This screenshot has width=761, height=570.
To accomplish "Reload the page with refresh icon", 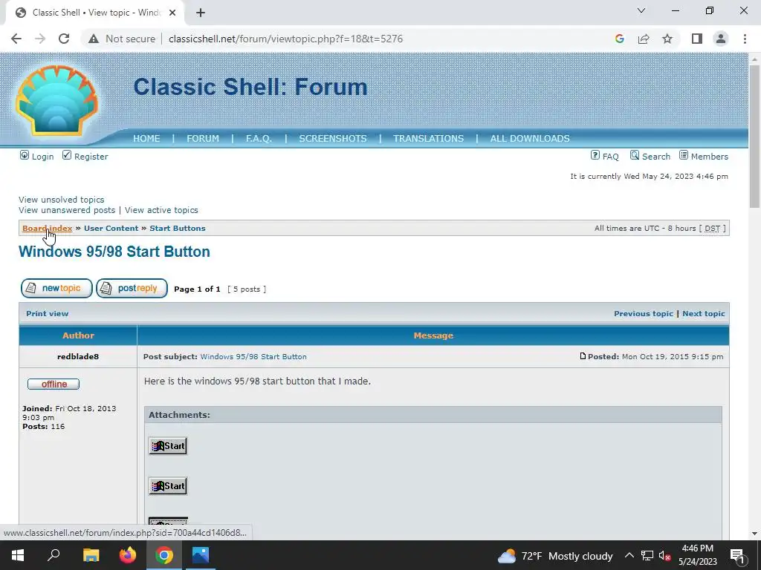I will tap(64, 39).
